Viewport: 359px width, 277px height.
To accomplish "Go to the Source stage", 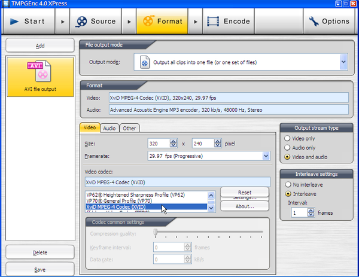I will [x=96, y=22].
